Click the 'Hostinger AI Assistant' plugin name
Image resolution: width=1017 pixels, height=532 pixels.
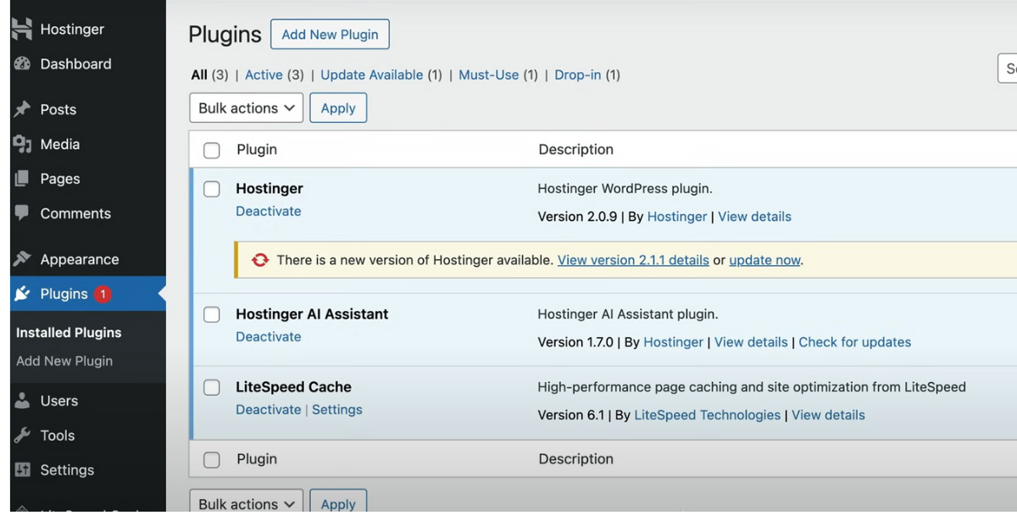click(x=312, y=313)
